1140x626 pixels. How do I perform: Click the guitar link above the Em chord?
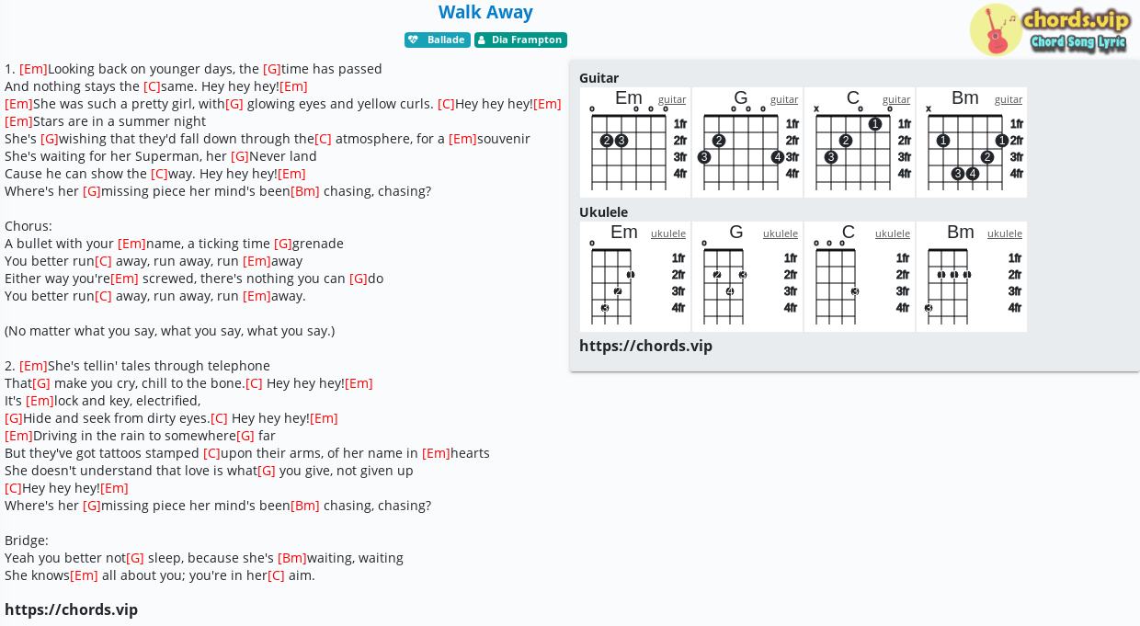[672, 99]
